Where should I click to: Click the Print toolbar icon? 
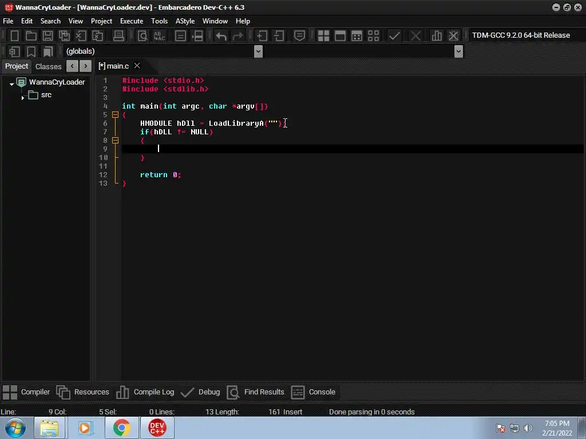pos(118,36)
